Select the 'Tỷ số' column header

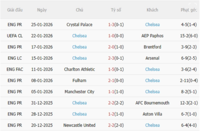[x=116, y=10]
